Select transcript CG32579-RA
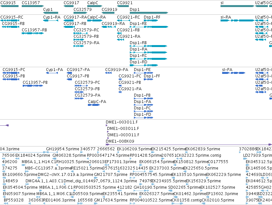This screenshot has height=205, width=272. tap(79, 46)
